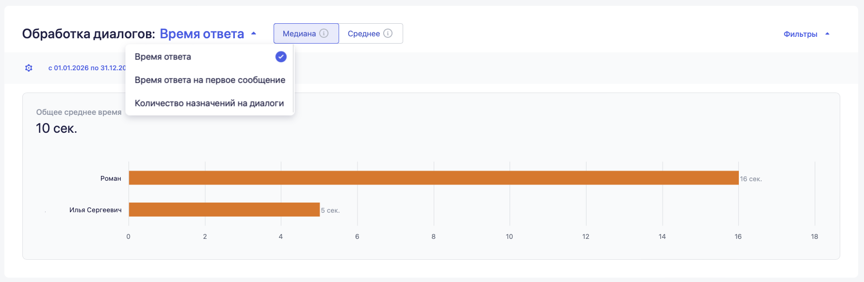Click the 16 сек. bar value label
The width and height of the screenshot is (864, 282).
pos(751,179)
